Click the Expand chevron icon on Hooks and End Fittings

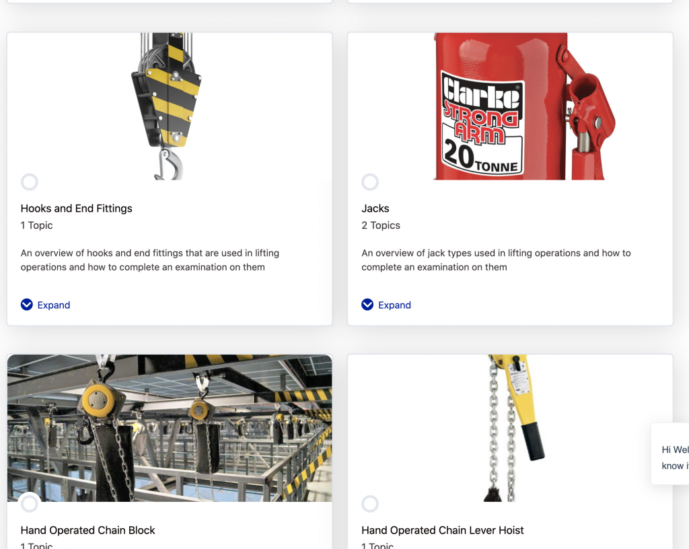click(x=26, y=304)
